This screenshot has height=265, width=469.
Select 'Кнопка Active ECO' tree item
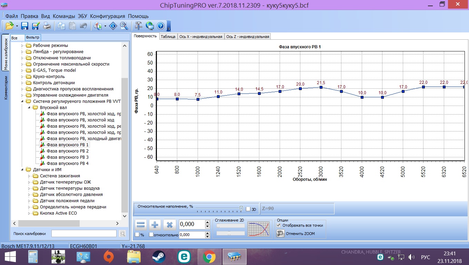(x=58, y=213)
